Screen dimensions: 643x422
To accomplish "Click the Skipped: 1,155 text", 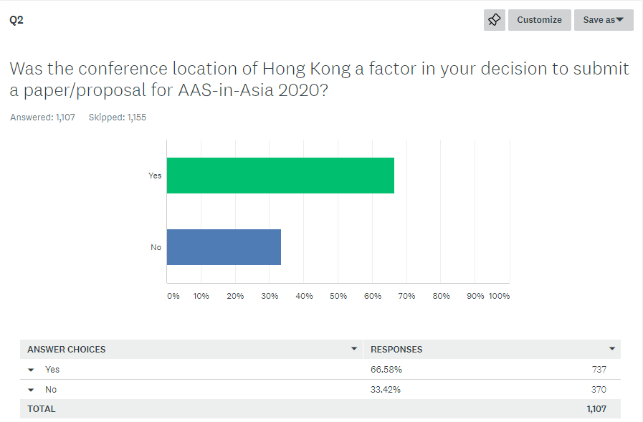I will point(118,118).
